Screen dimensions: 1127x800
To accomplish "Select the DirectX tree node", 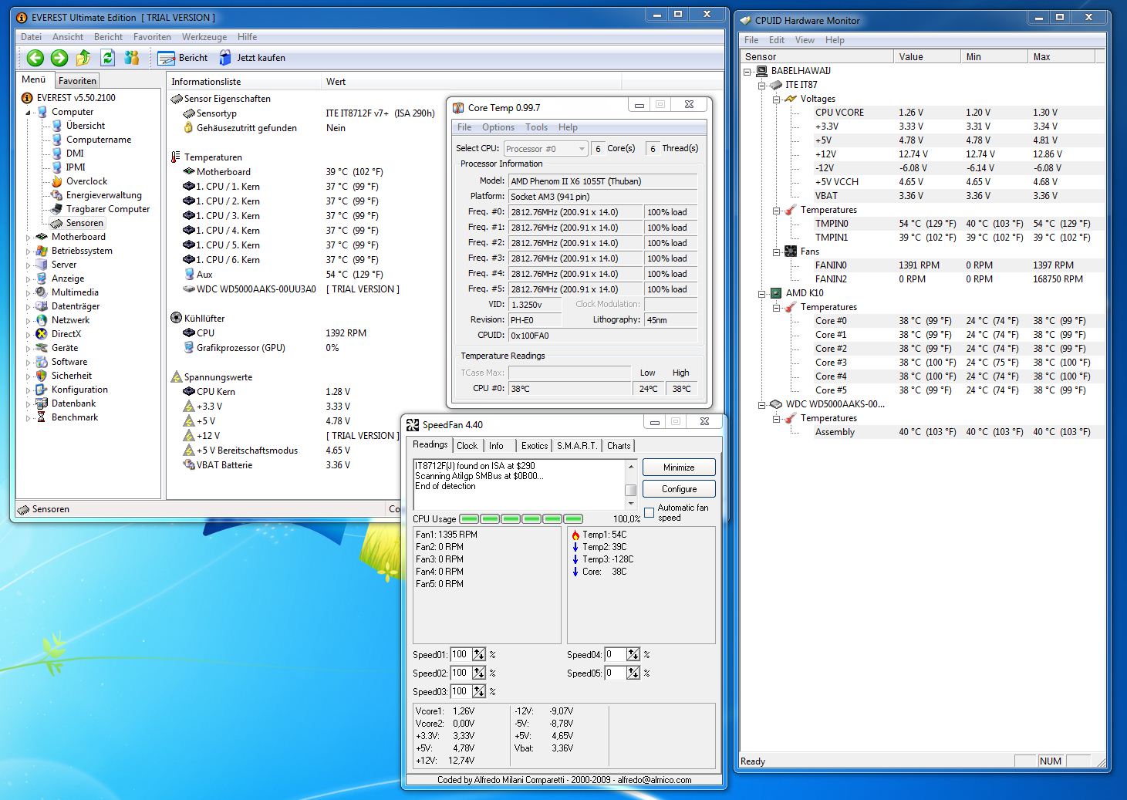I will click(66, 334).
